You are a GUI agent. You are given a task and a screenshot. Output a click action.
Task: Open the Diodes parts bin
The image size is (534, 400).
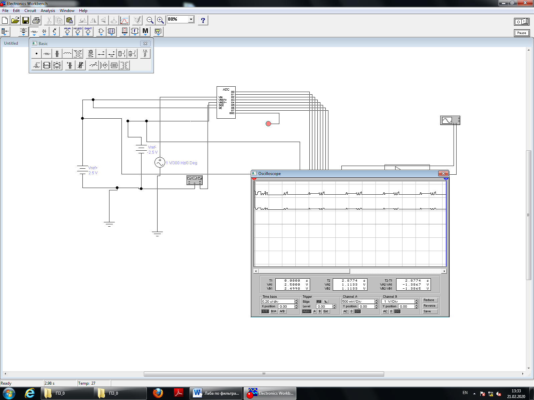point(44,32)
